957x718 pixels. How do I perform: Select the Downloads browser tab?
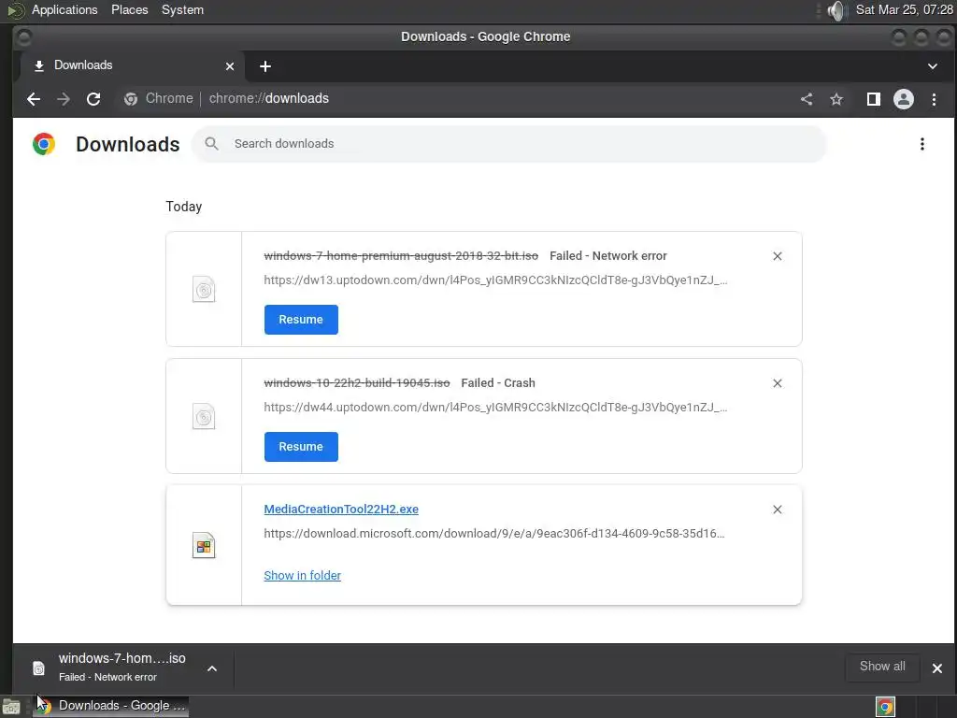click(133, 66)
